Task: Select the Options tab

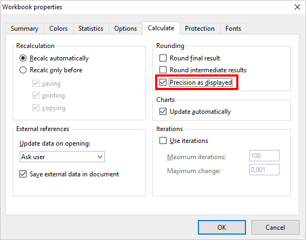Action: coord(125,29)
